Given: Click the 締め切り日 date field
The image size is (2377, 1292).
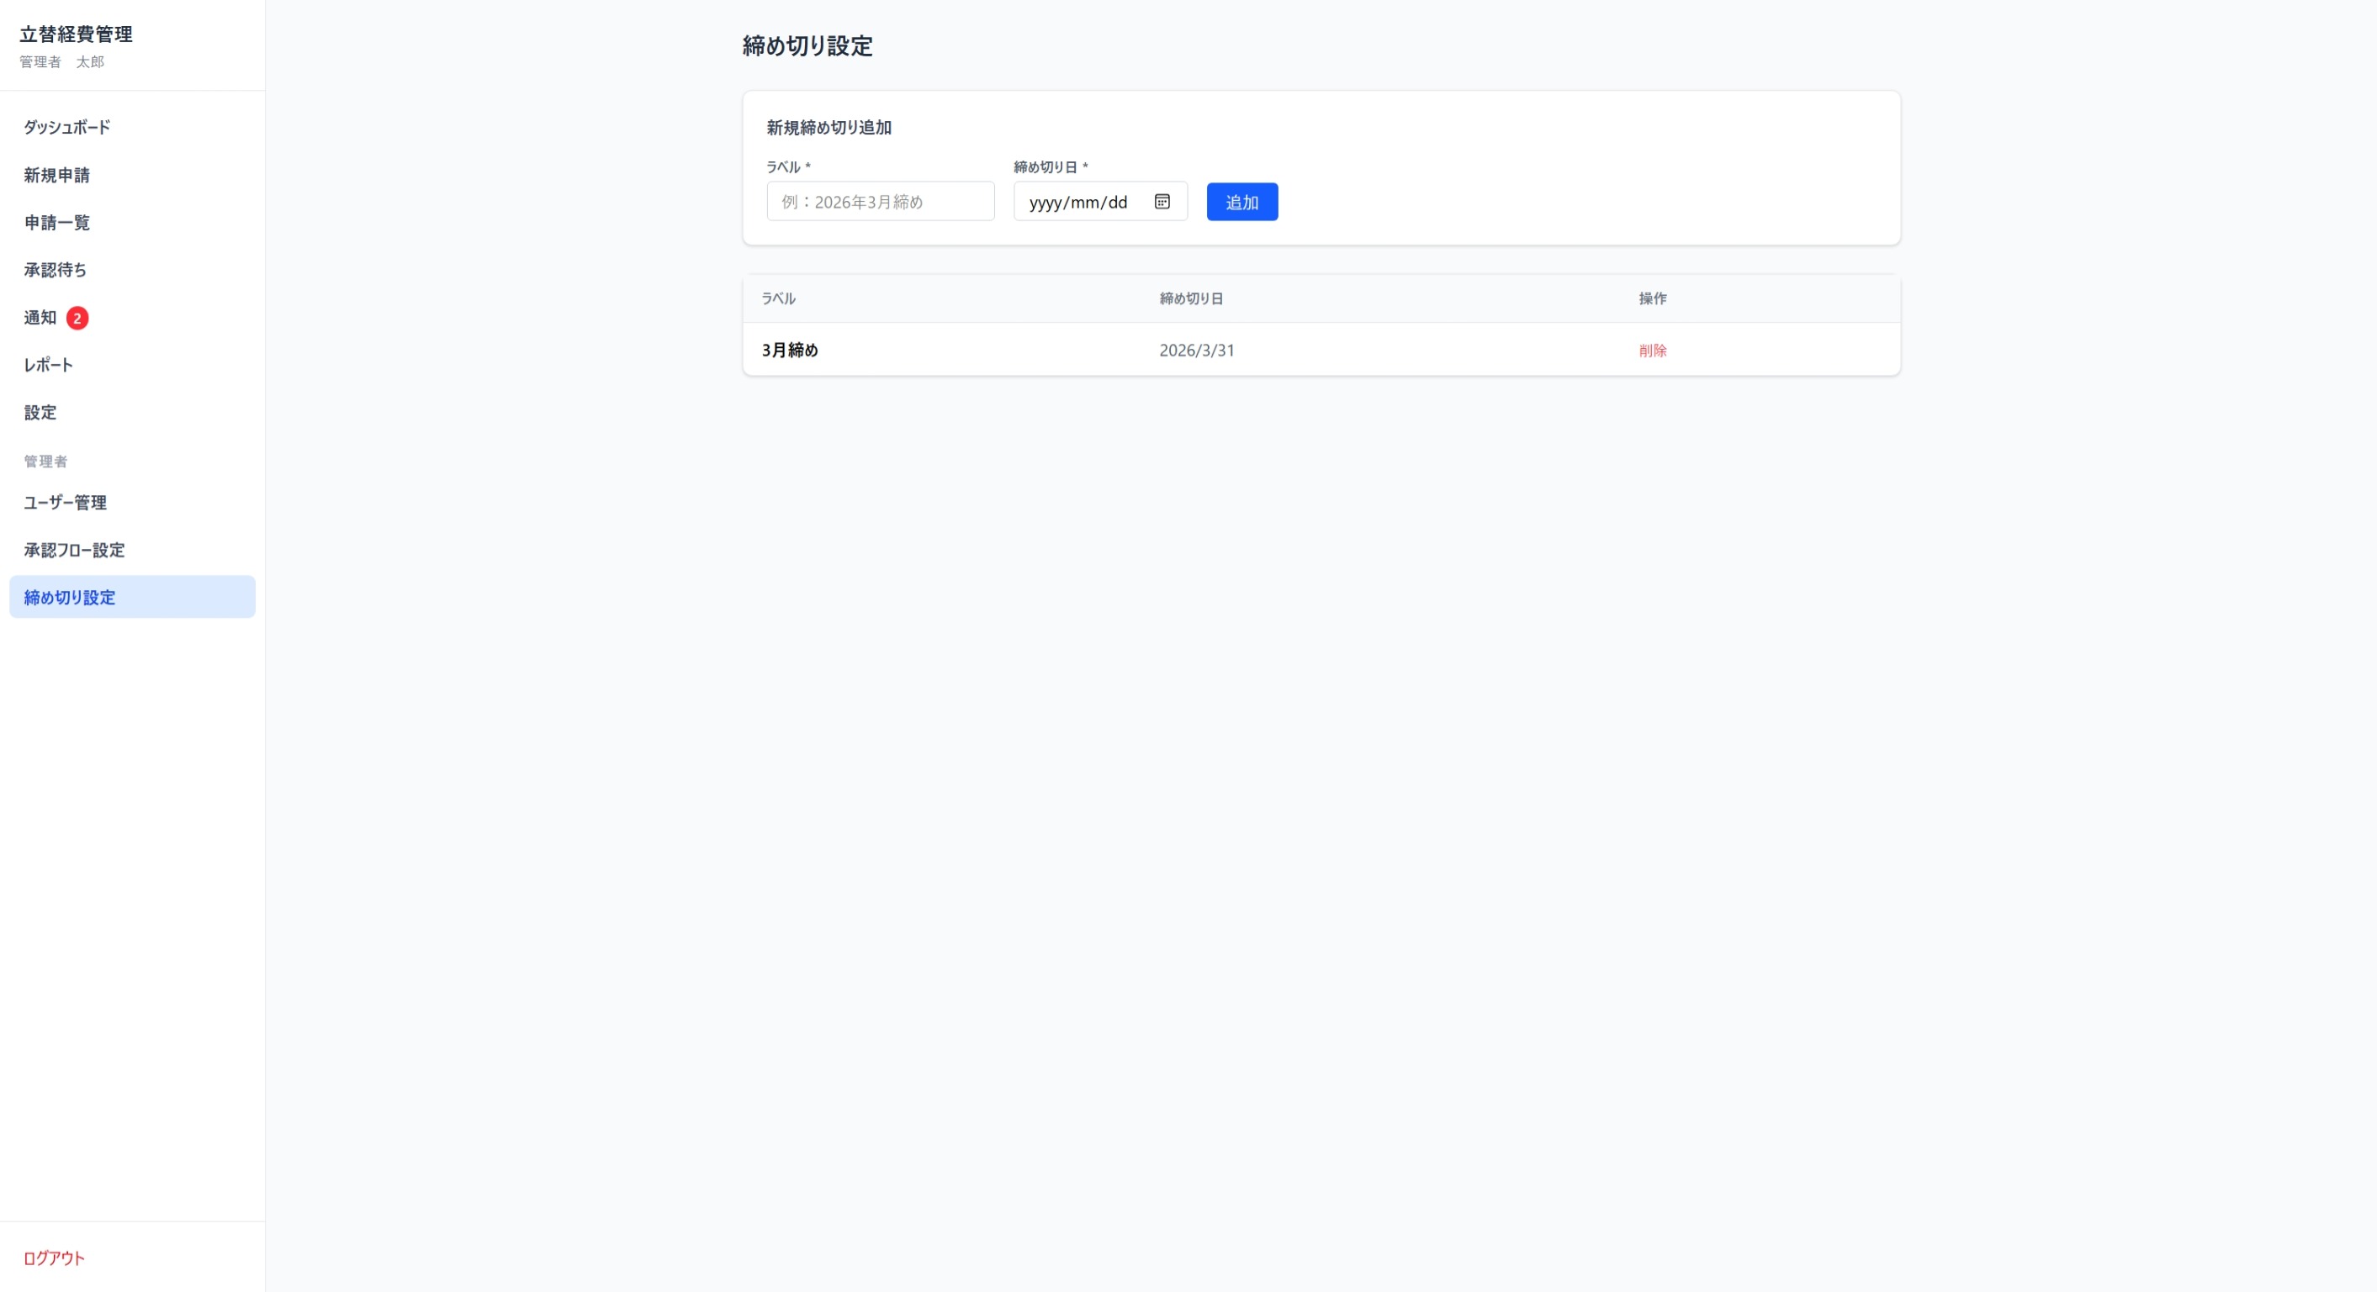Looking at the screenshot, I should (x=1080, y=202).
